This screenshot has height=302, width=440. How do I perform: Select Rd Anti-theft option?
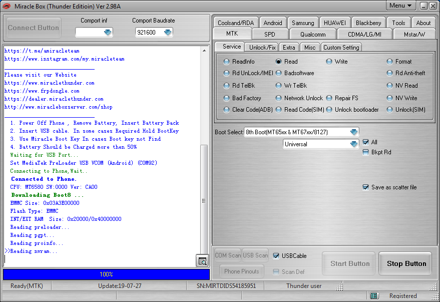pyautogui.click(x=406, y=73)
